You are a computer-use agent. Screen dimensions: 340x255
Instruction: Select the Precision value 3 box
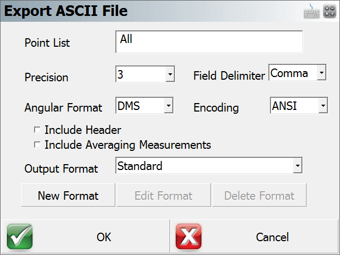pos(141,74)
